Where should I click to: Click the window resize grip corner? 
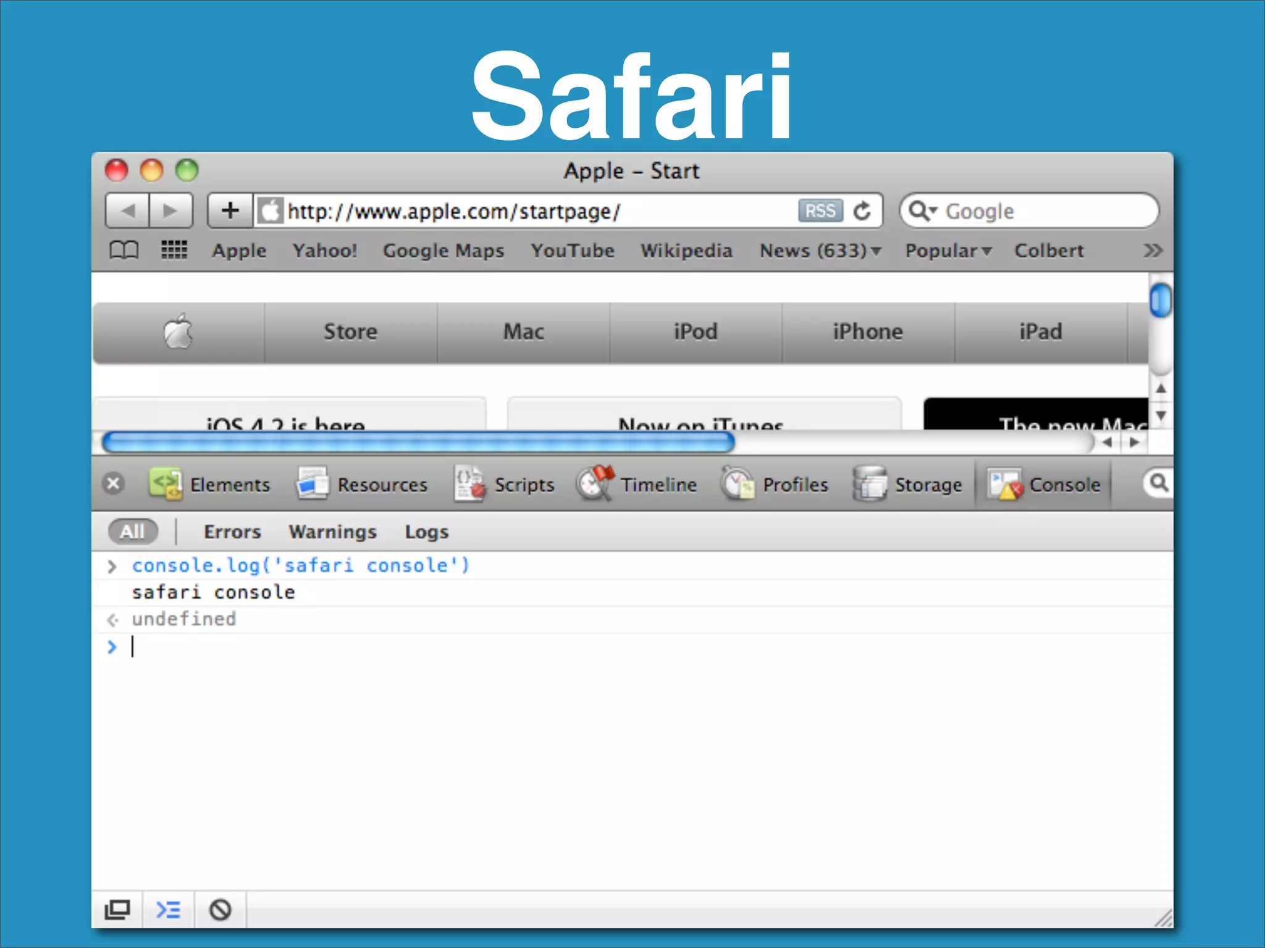pyautogui.click(x=1162, y=917)
